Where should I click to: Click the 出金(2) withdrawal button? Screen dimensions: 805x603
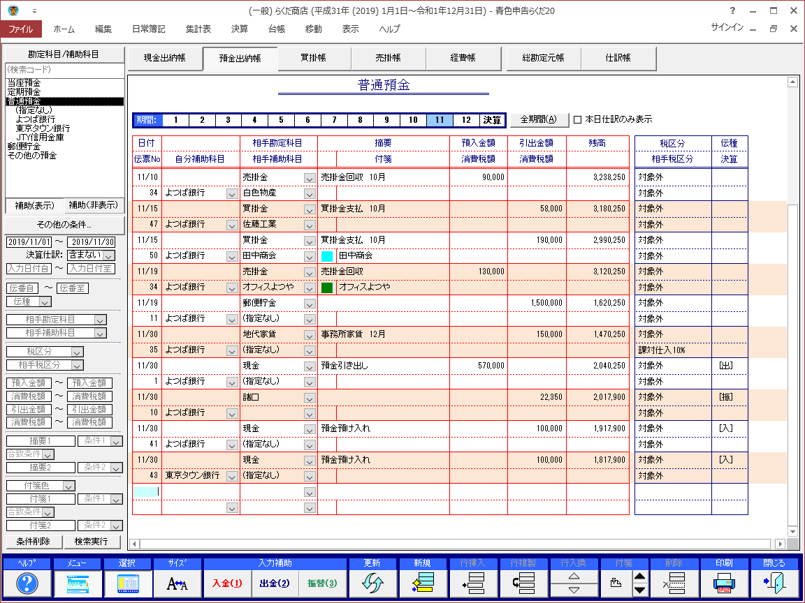click(x=275, y=583)
